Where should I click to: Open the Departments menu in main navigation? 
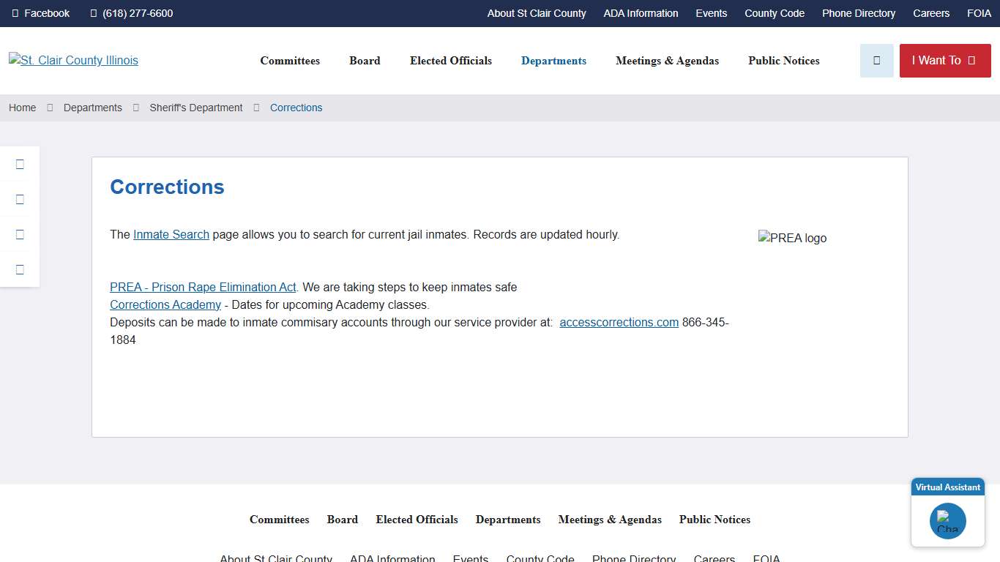click(x=553, y=61)
